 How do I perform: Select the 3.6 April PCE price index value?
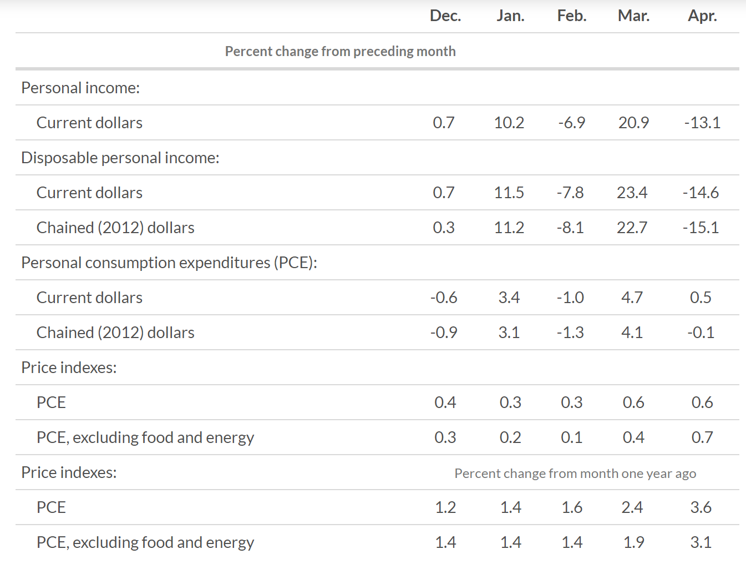[701, 507]
